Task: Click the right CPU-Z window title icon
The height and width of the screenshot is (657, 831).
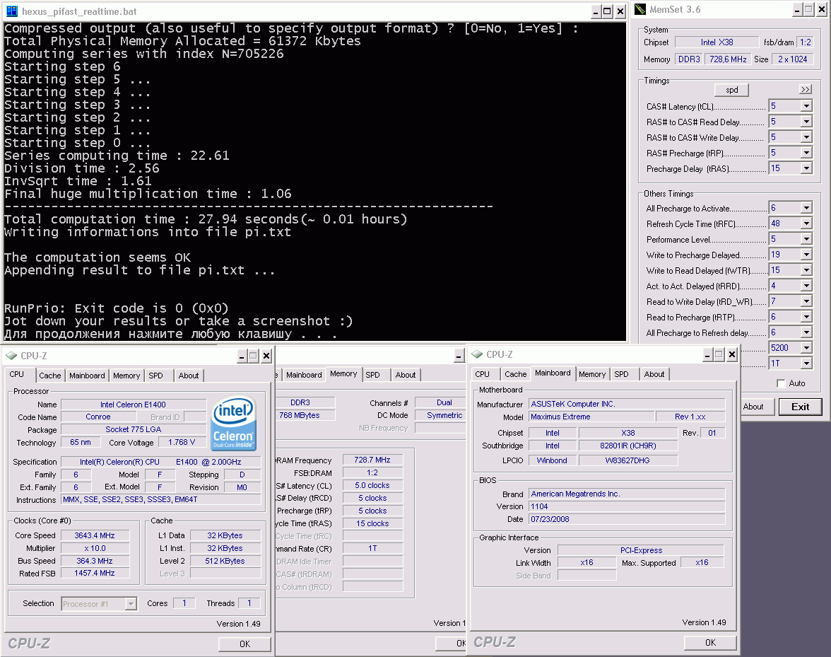Action: 477,354
